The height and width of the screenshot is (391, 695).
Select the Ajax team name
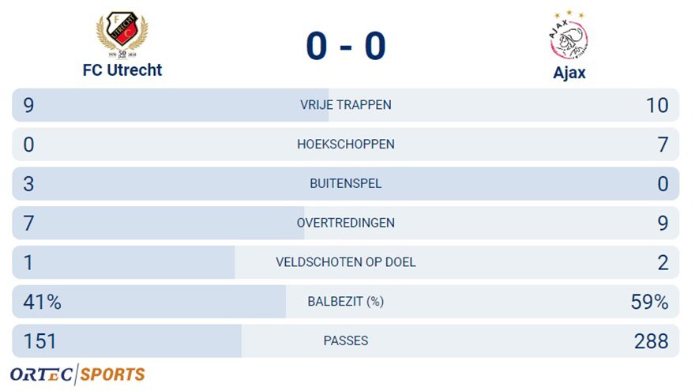tap(569, 73)
